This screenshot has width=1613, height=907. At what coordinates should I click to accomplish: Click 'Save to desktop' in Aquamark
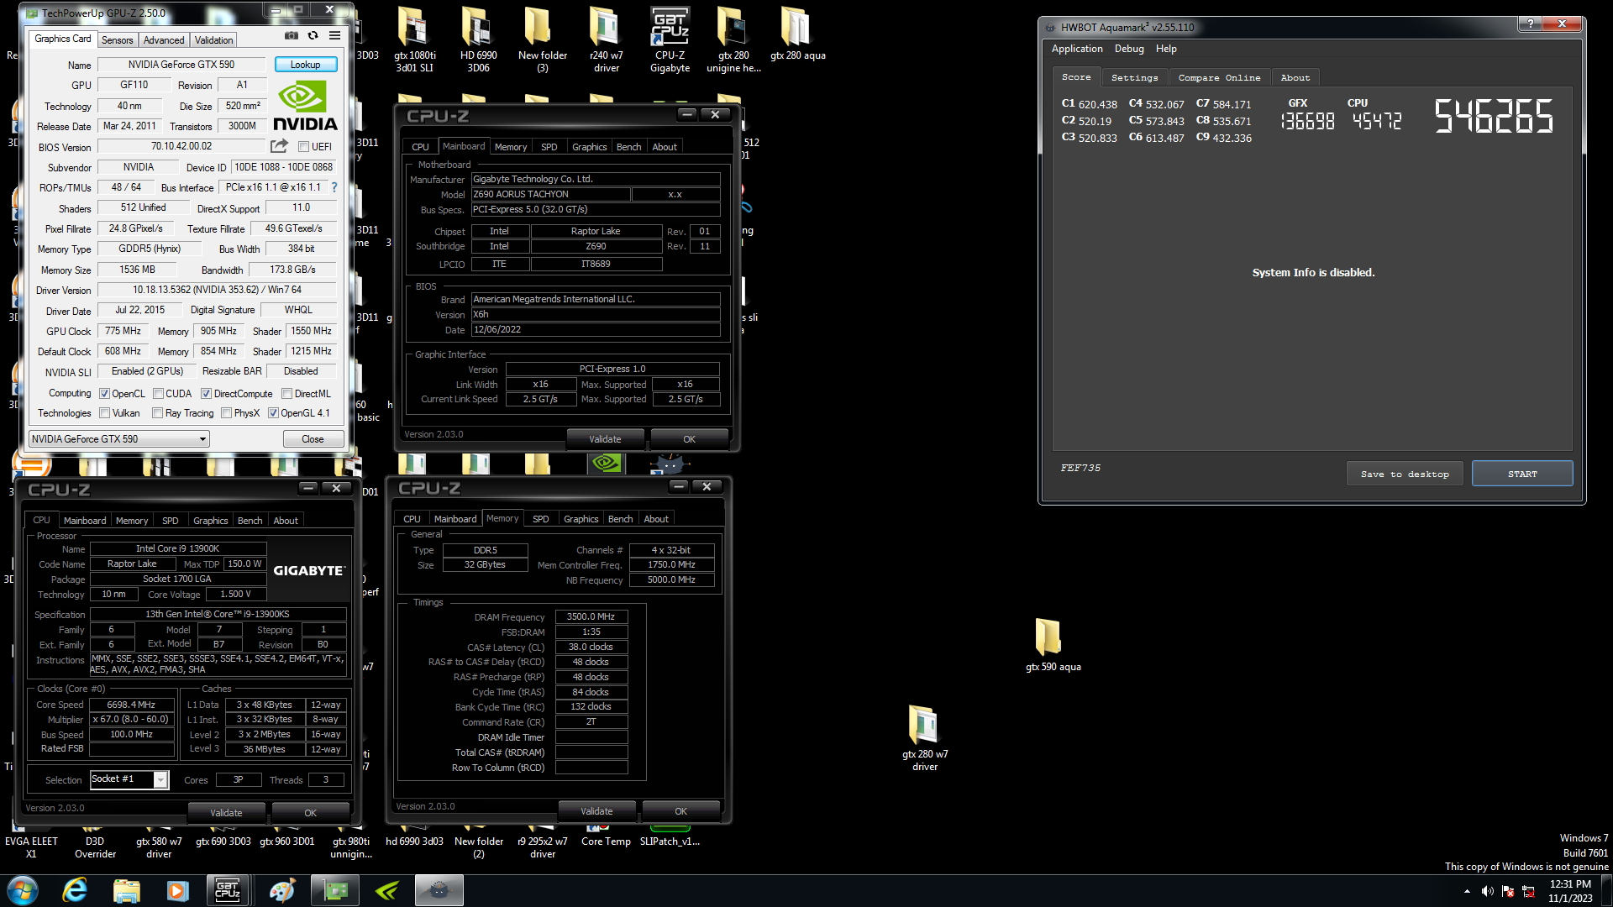point(1405,474)
